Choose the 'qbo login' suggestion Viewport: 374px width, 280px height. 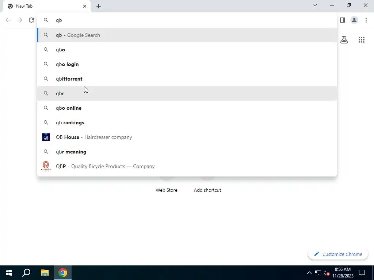187,64
